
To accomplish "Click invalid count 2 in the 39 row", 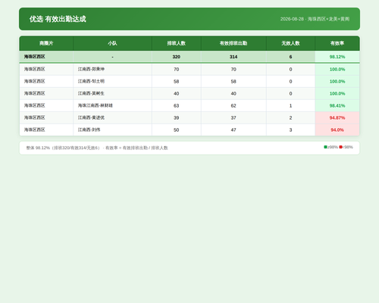I will click(x=290, y=117).
